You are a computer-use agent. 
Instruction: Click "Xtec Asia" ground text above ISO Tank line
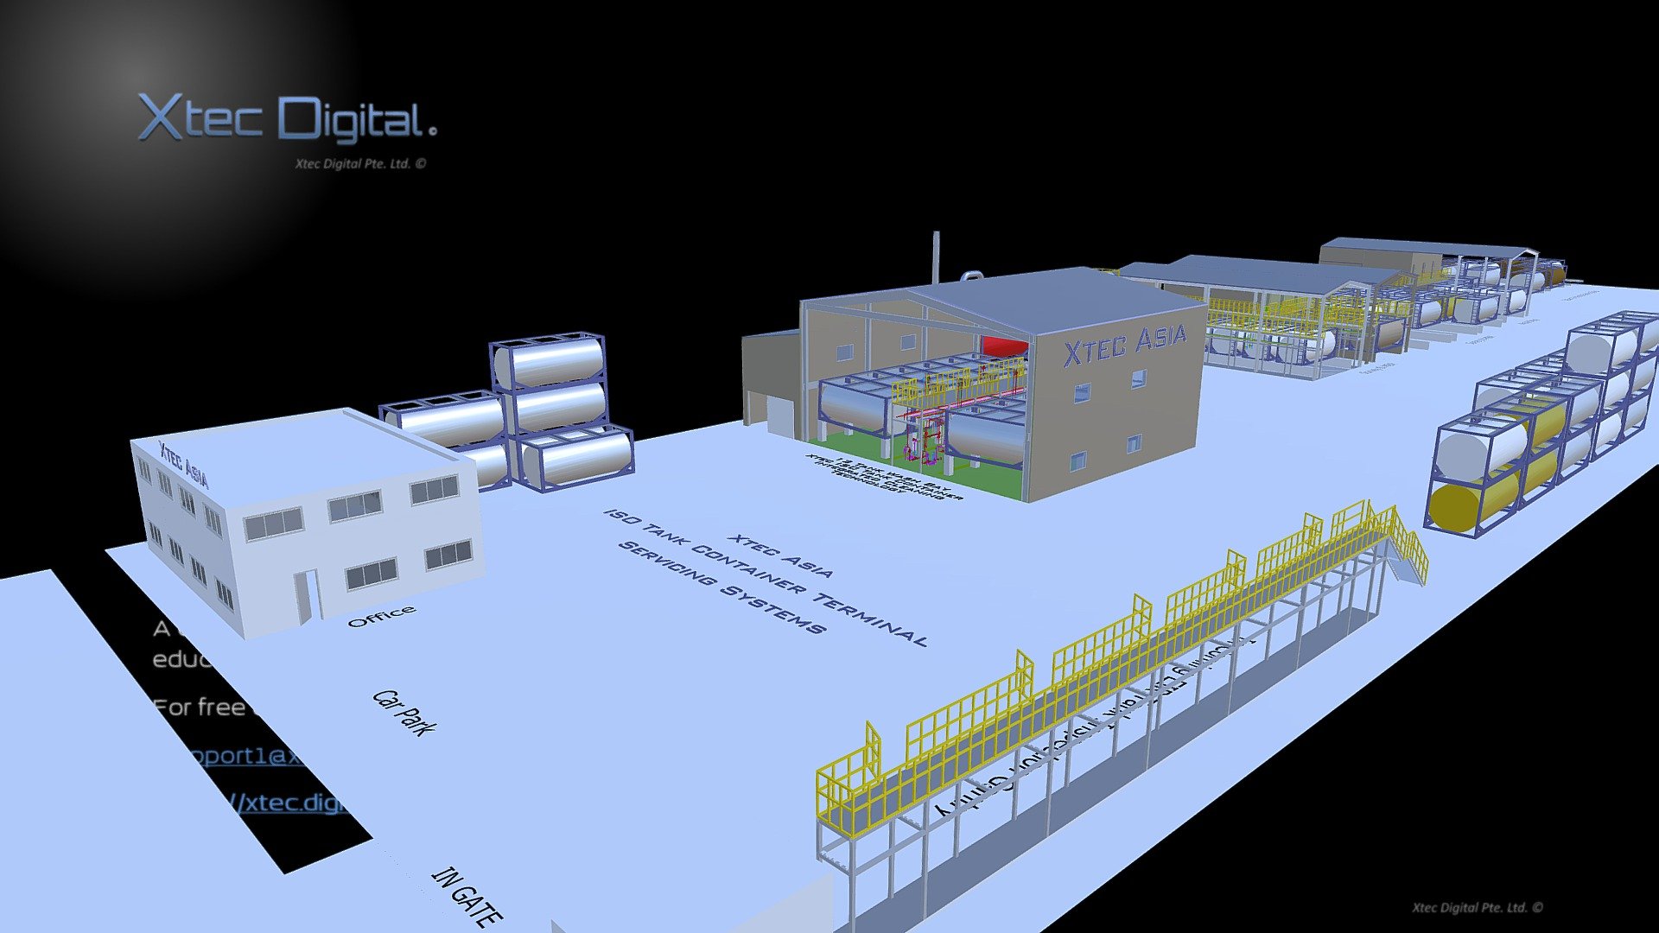pos(780,555)
